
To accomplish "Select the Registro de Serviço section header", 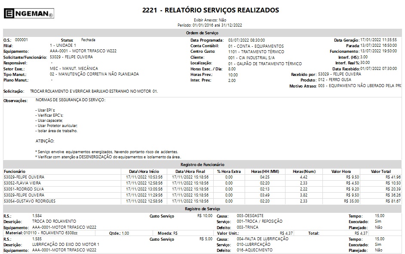I will pyautogui.click(x=202, y=209).
